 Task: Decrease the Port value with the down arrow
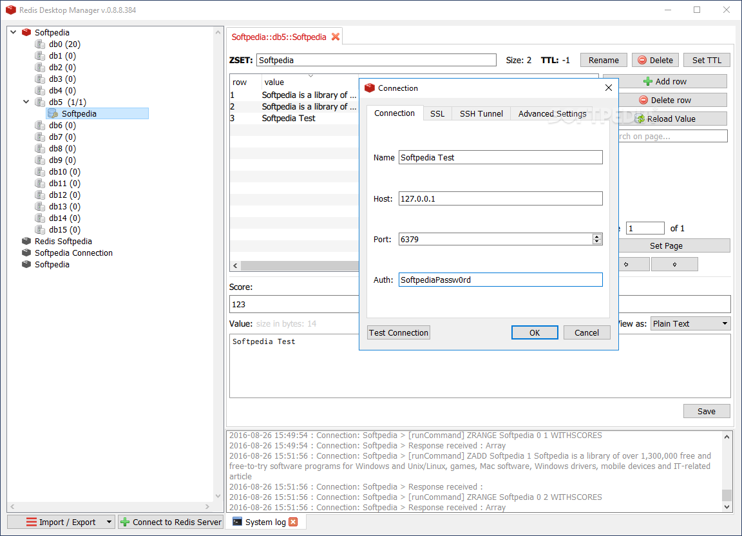click(x=597, y=242)
